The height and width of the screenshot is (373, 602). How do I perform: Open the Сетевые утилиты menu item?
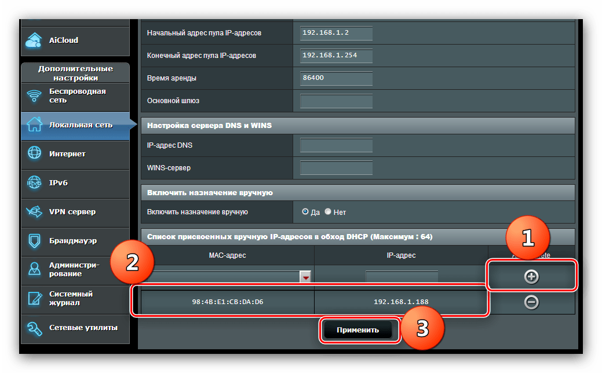tap(75, 329)
